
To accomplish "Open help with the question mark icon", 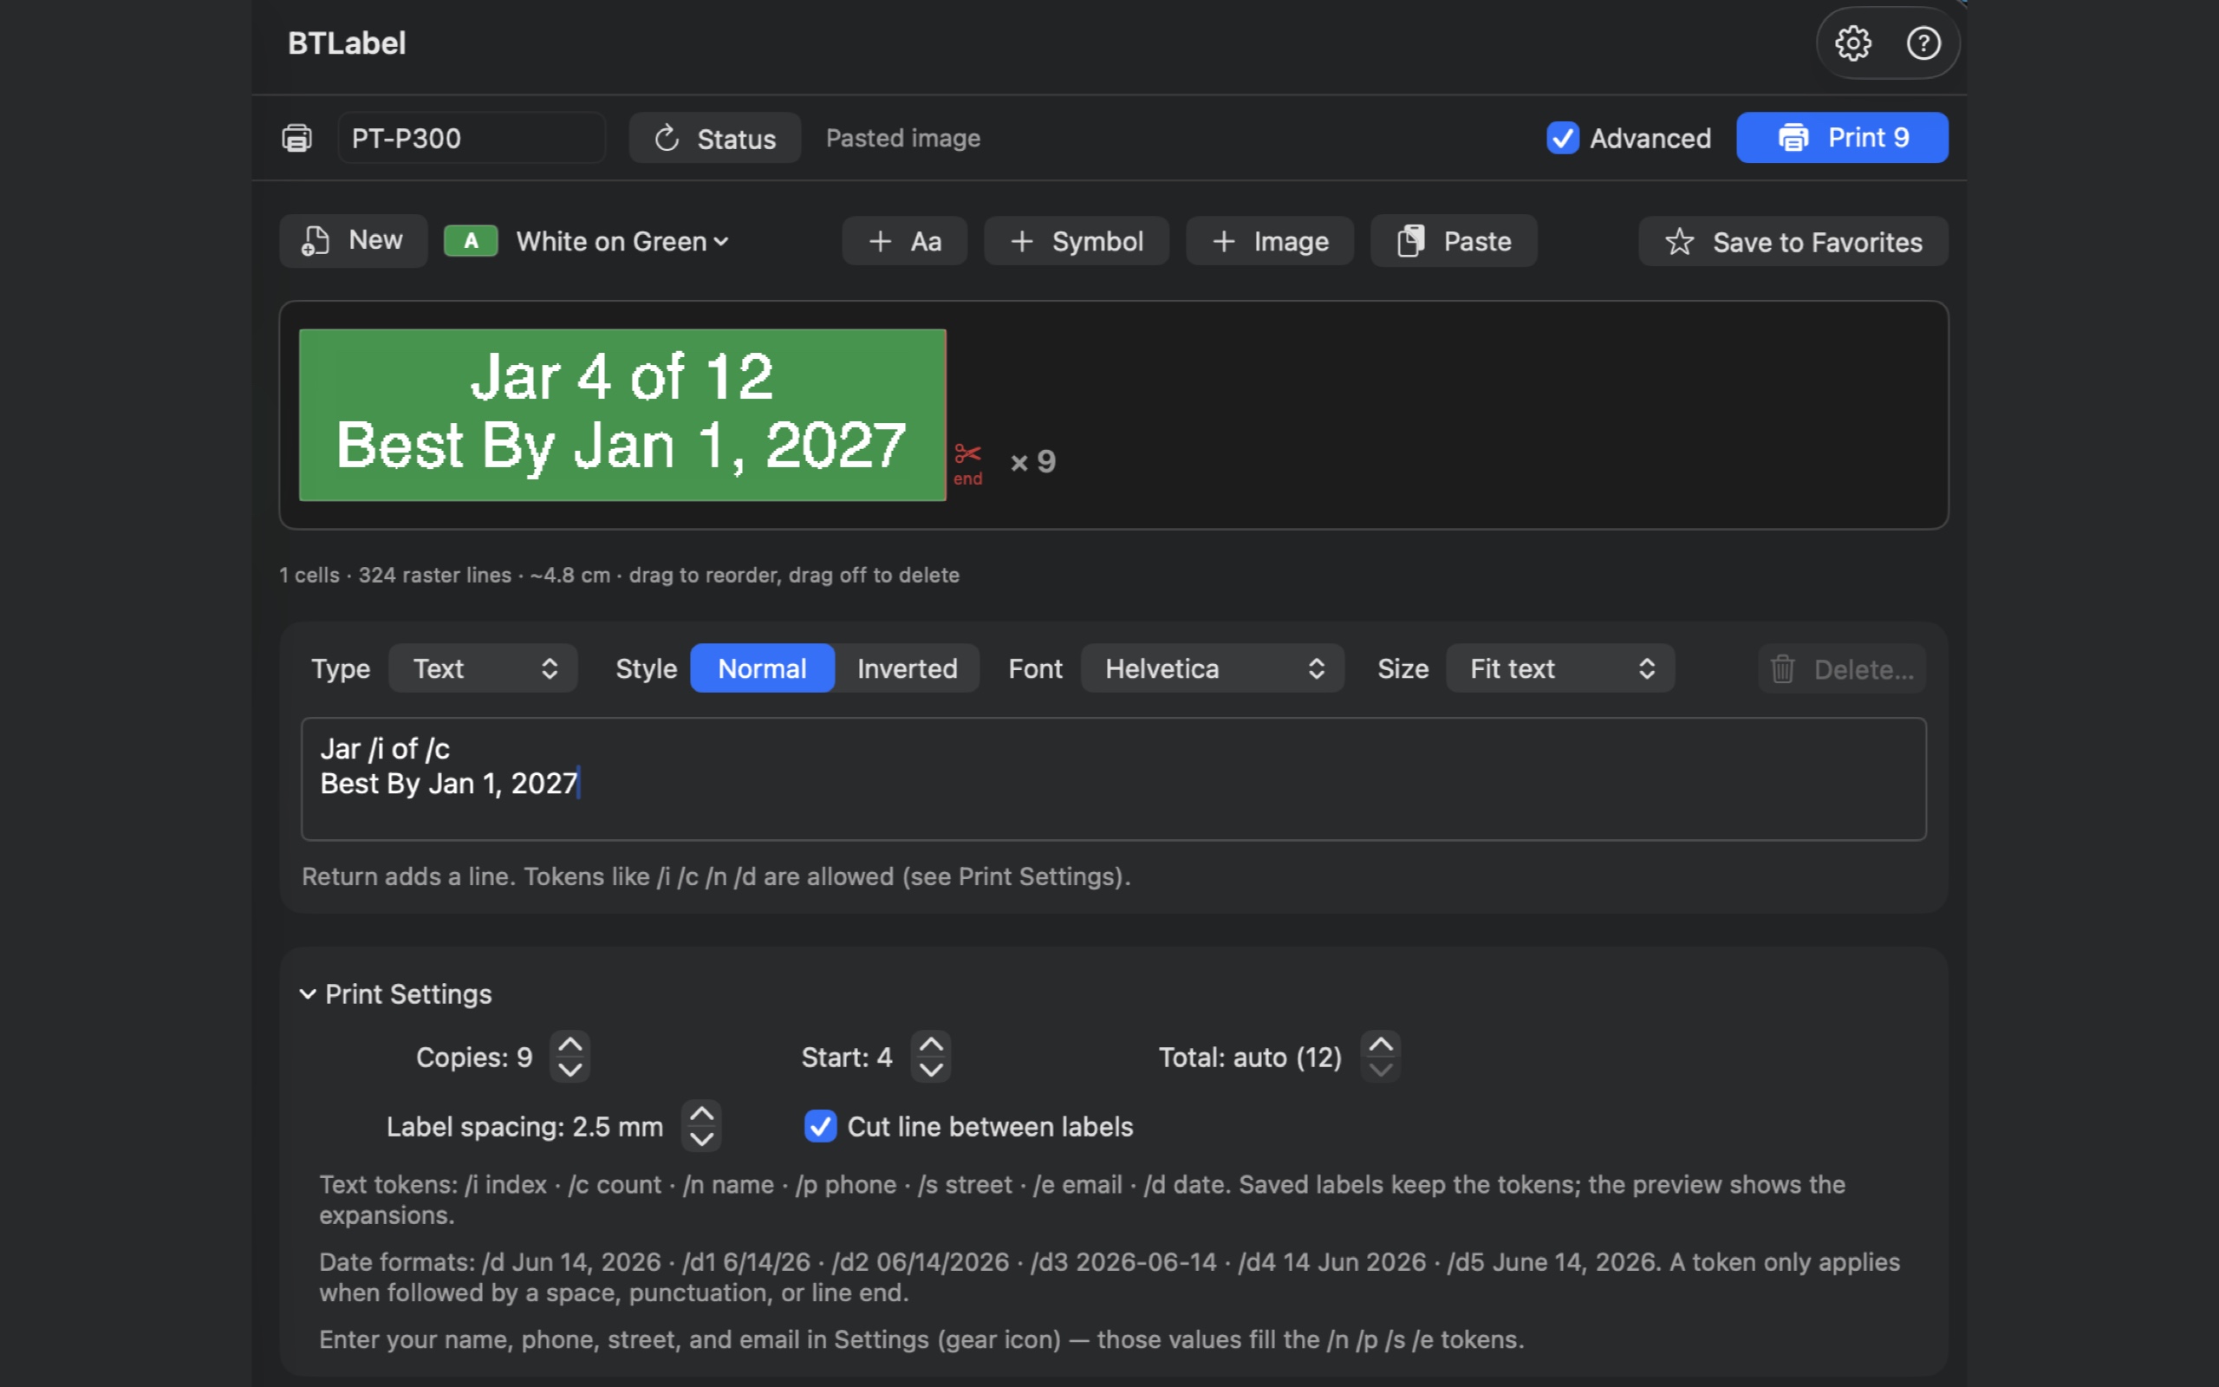I will 1923,43.
